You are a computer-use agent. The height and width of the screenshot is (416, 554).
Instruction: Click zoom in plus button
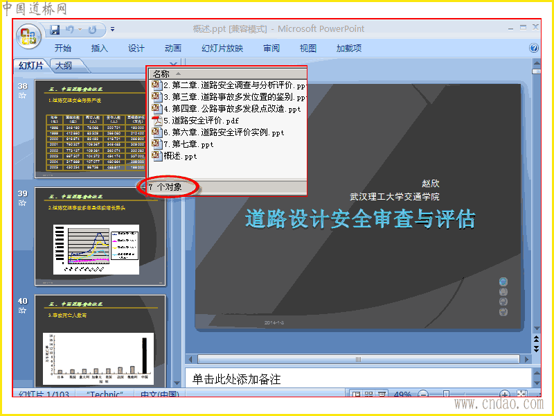point(505,393)
